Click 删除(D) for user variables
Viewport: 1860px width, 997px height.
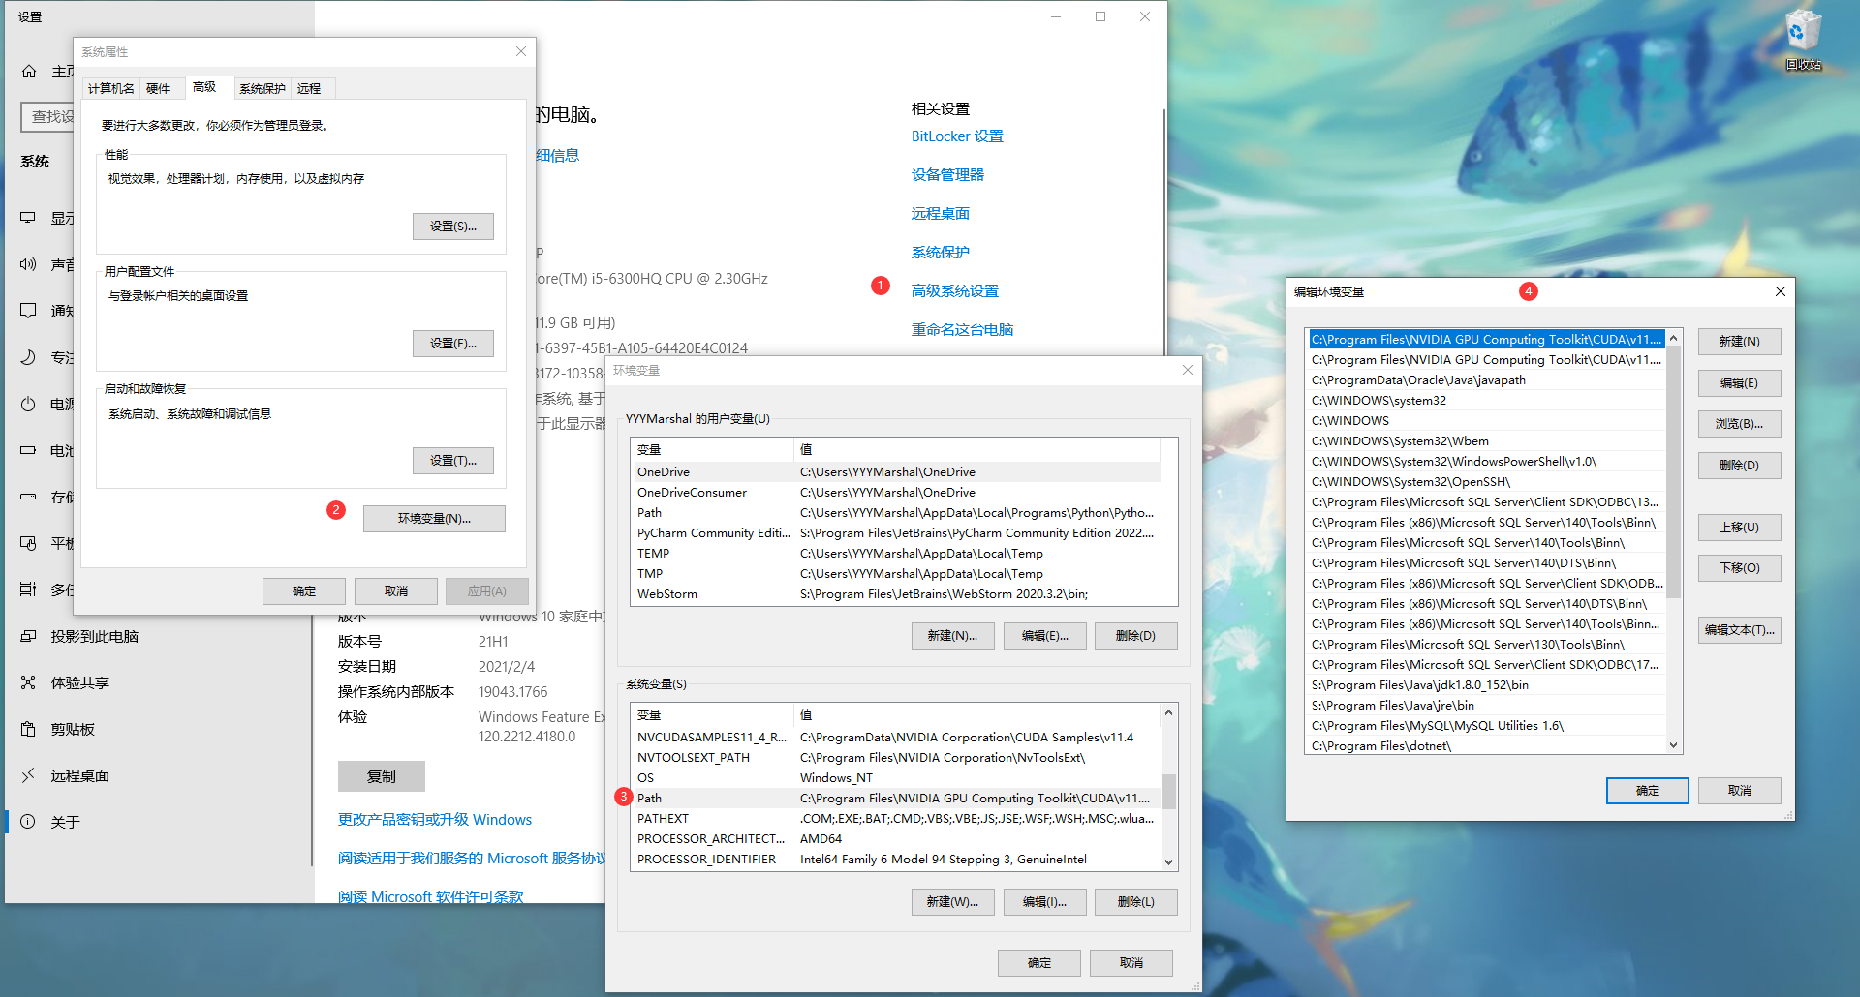[1135, 636]
